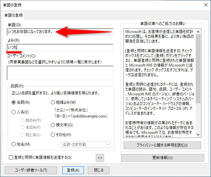
Task: Click the 単語(D) input field
Action: click(60, 32)
